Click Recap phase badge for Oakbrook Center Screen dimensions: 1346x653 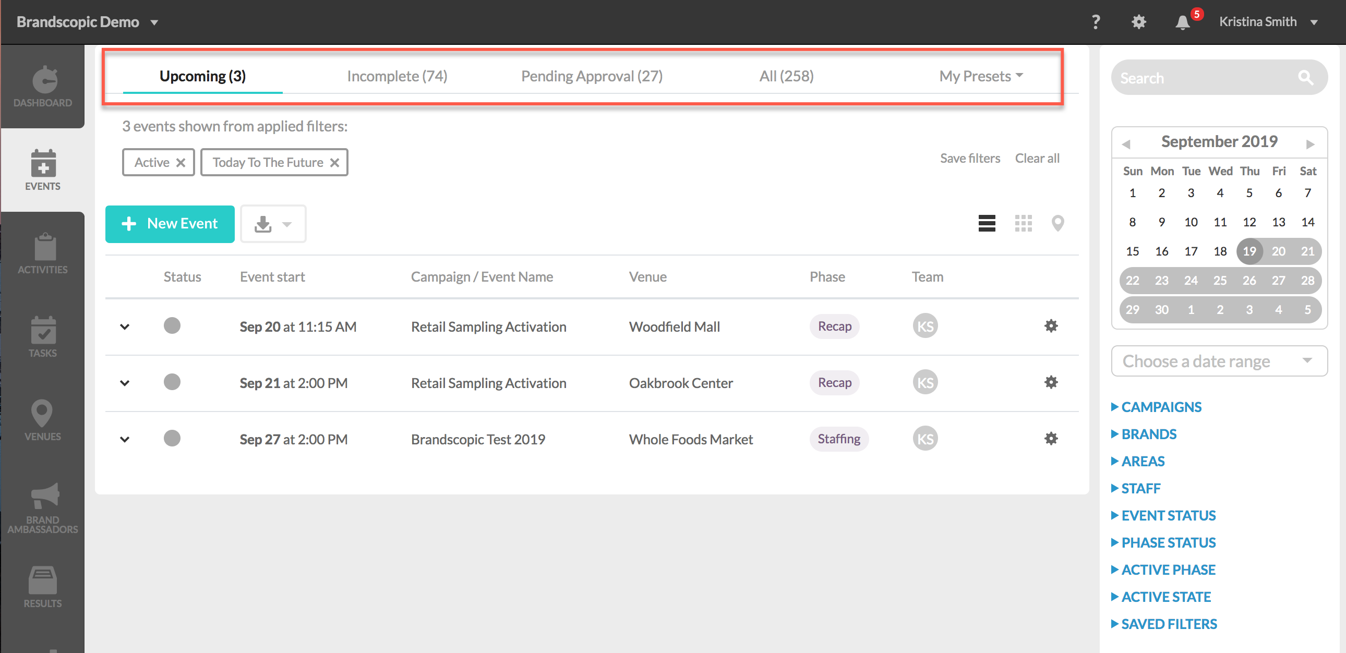834,382
